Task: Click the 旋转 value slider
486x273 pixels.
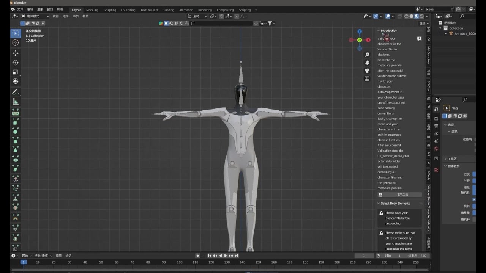Action: coord(474,206)
